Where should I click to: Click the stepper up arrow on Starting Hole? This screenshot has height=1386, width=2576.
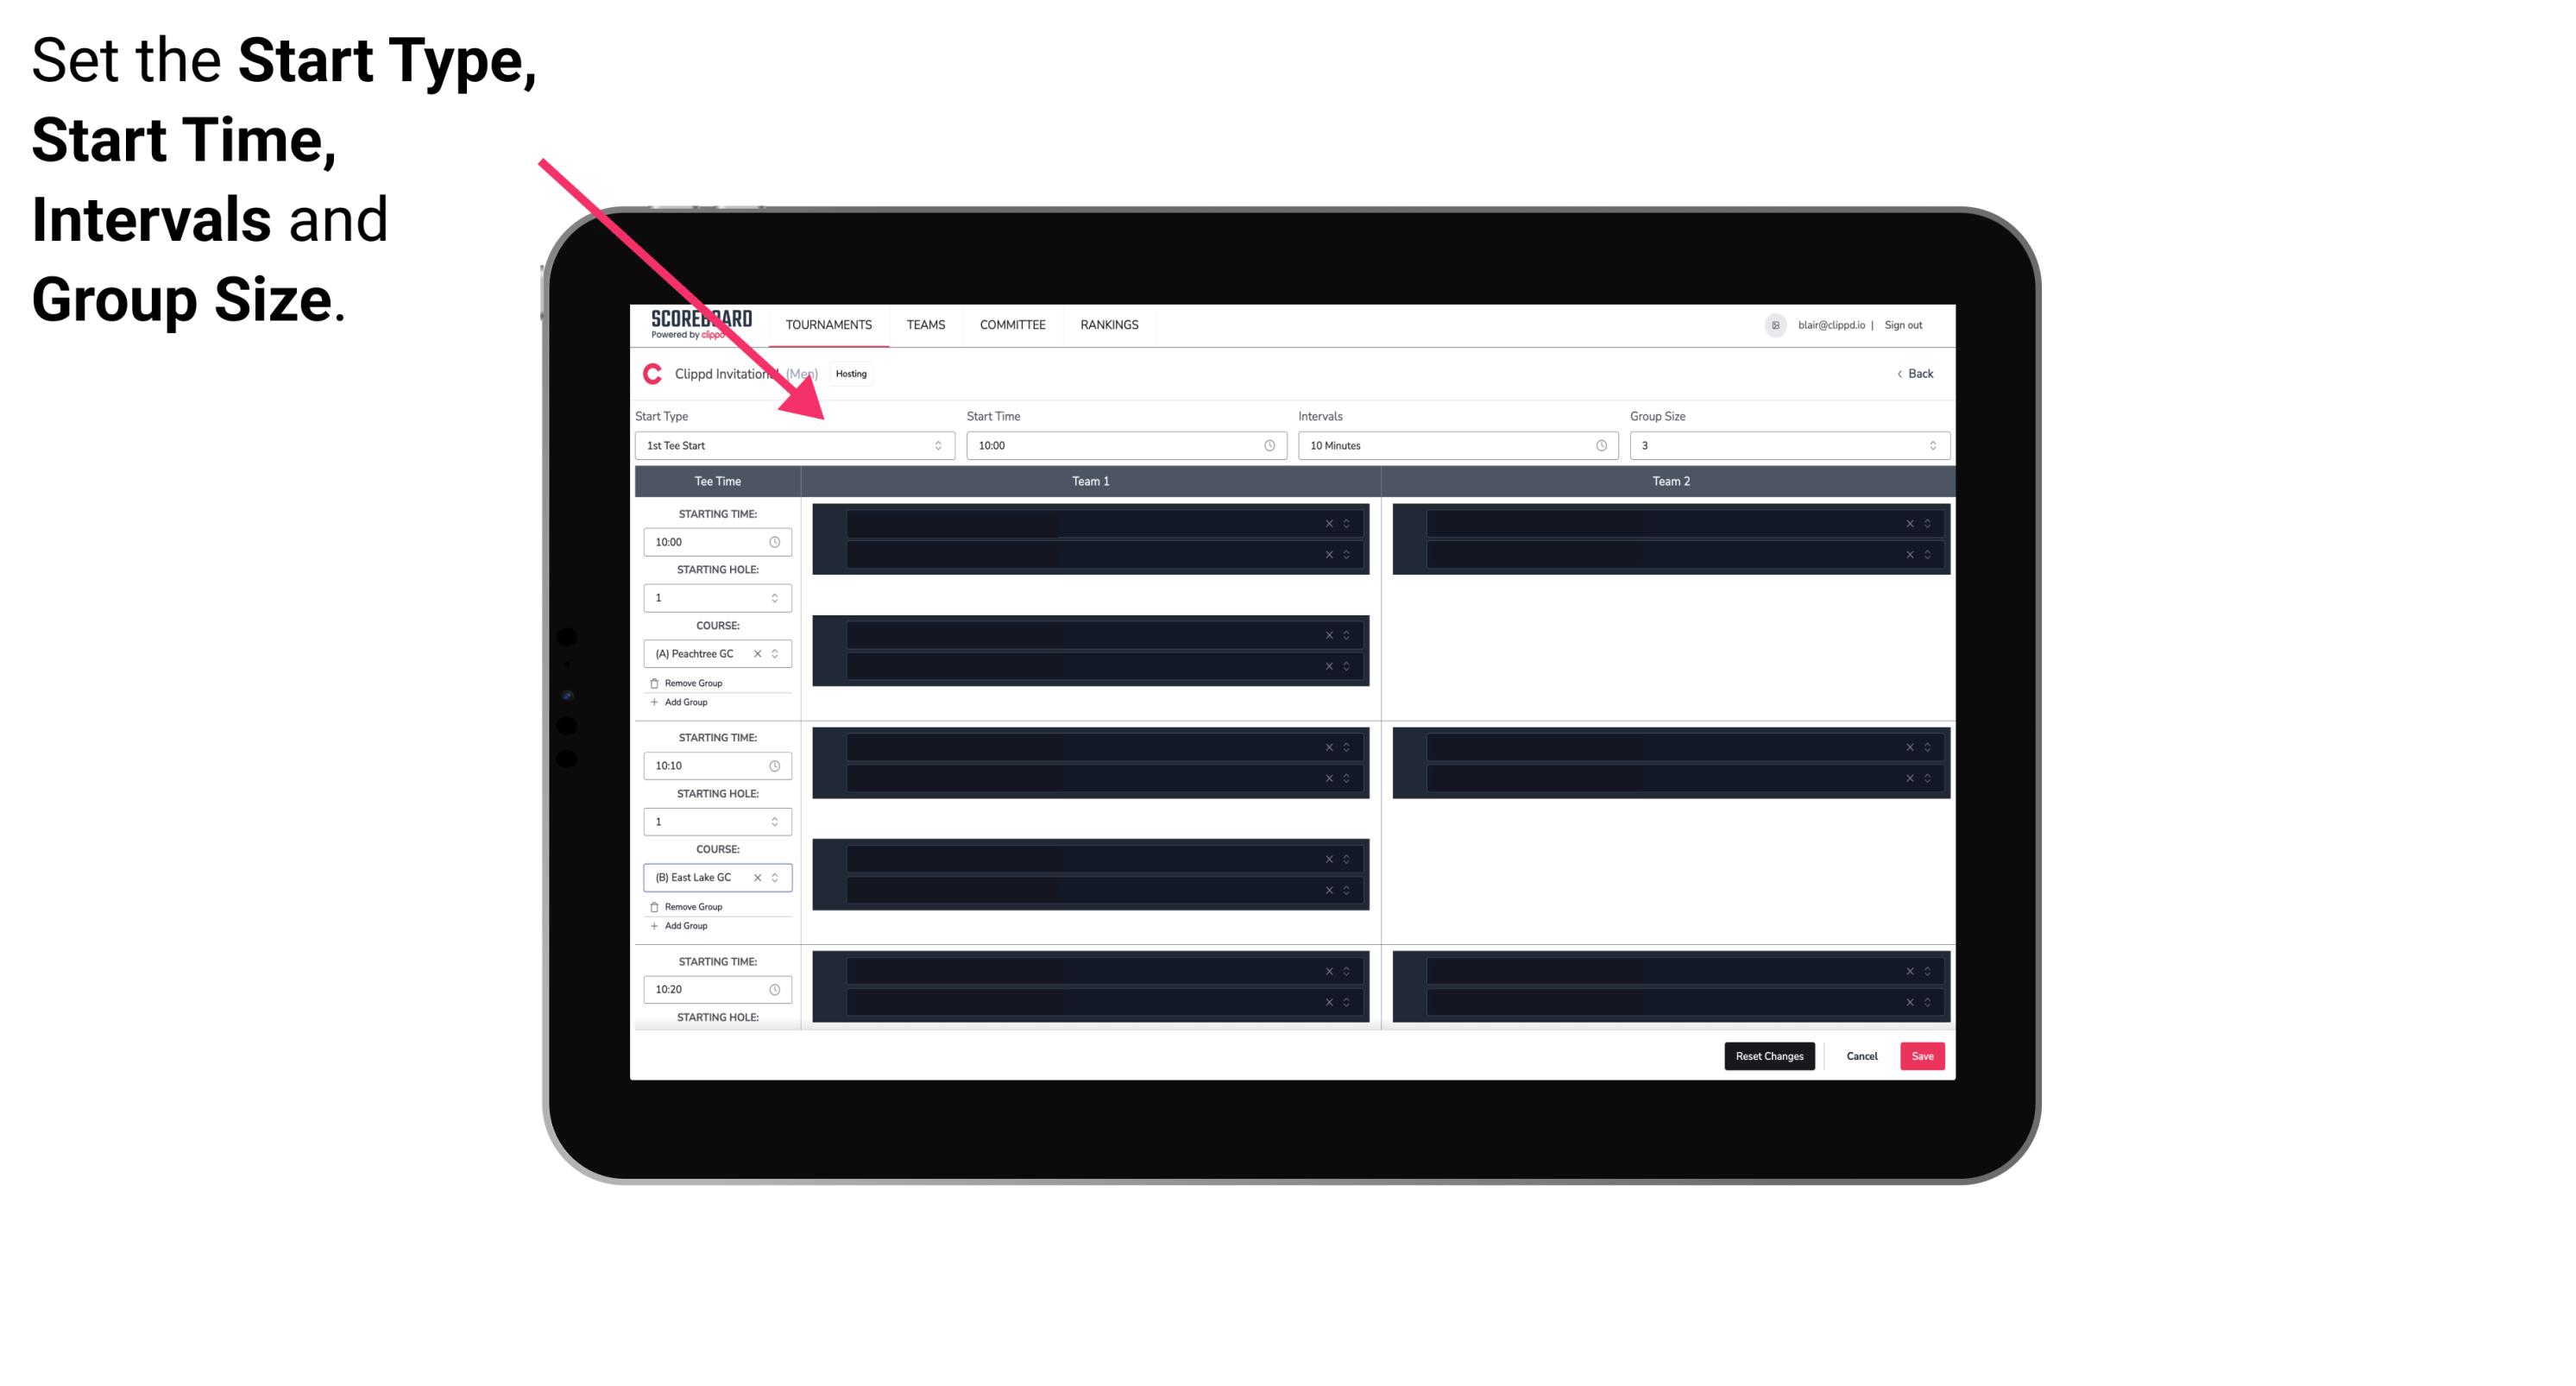click(776, 594)
